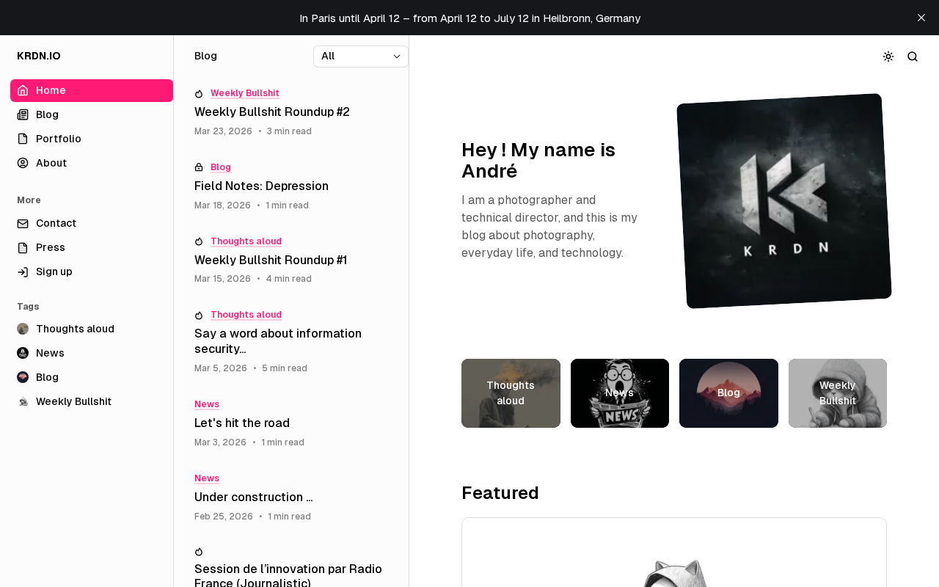Open the News category card

[620, 393]
